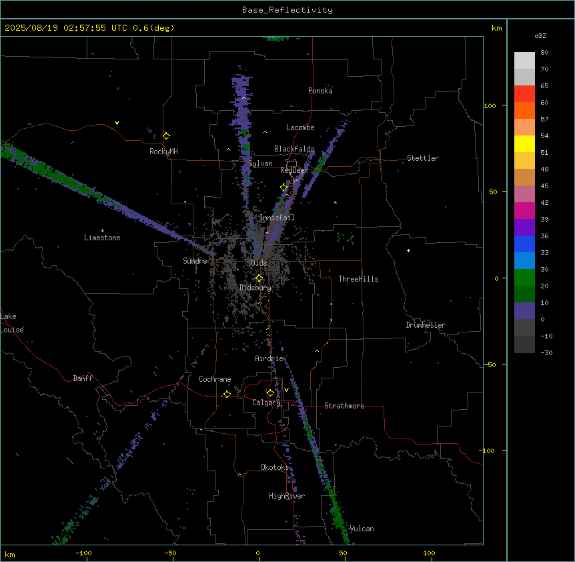Viewport: 575px width, 562px height.
Task: Click the asterisk marker above Limestone
Action: point(102,230)
